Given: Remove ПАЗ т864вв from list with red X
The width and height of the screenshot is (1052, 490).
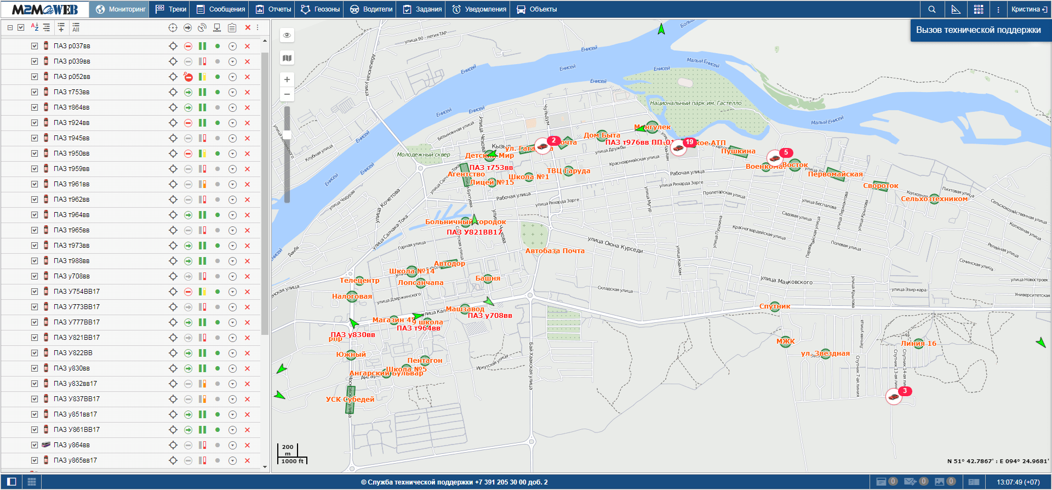Looking at the screenshot, I should (x=247, y=107).
